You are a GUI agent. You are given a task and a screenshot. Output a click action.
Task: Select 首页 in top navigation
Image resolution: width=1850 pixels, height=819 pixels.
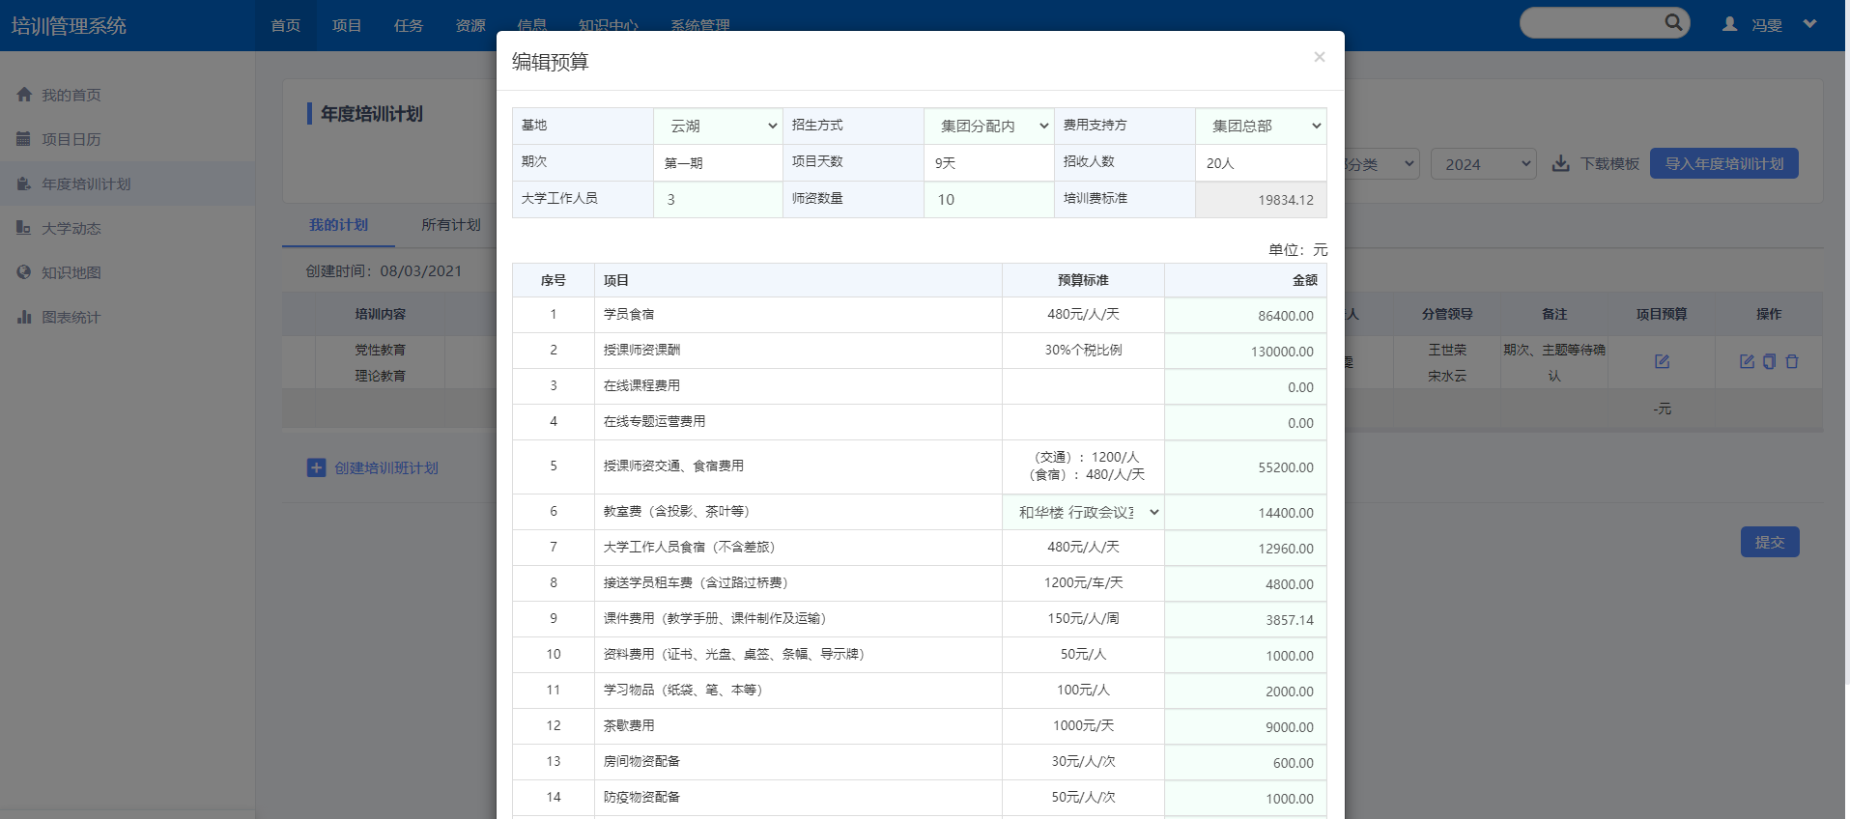pyautogui.click(x=285, y=25)
